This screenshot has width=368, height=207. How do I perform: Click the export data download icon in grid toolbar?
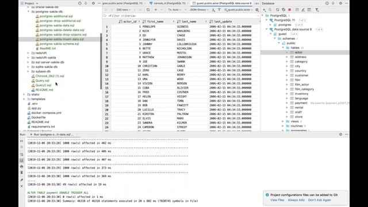(x=213, y=10)
